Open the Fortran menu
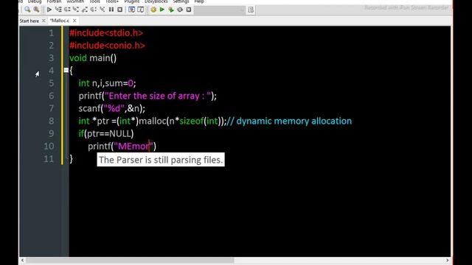 pos(54,1)
